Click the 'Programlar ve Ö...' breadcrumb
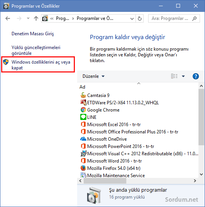This screenshot has width=205, height=207. coord(95,18)
